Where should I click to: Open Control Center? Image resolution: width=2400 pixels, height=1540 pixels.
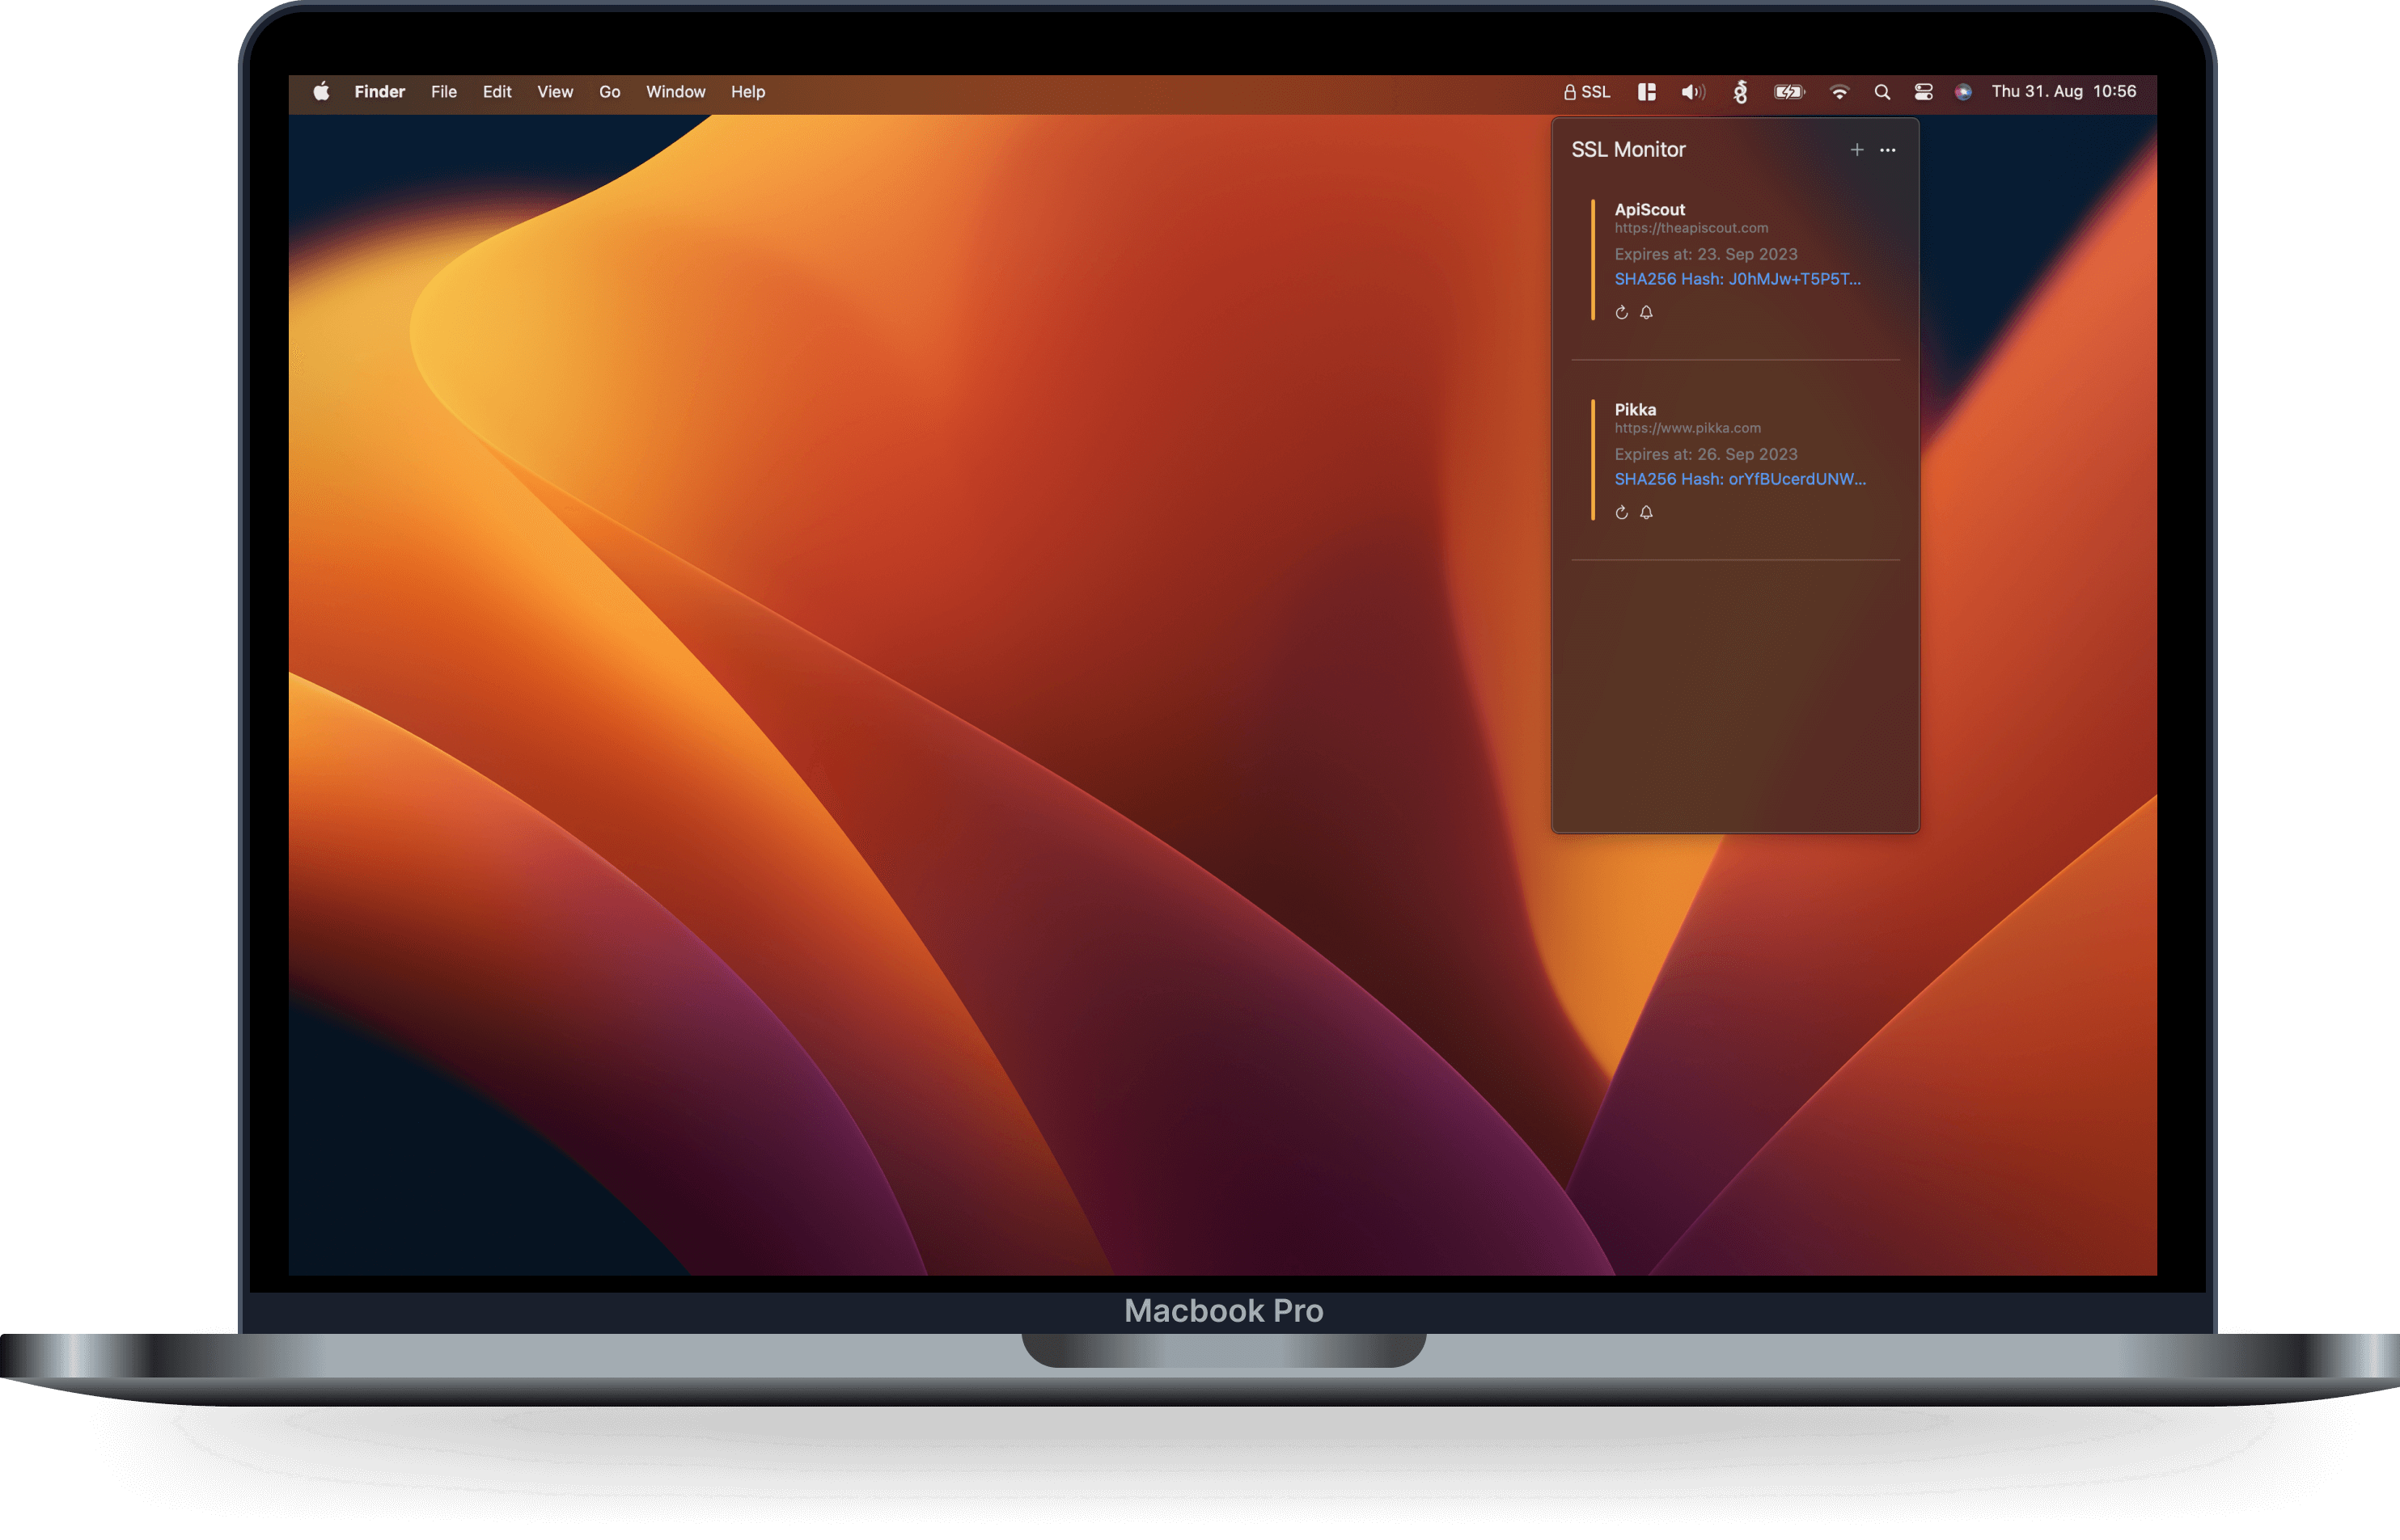1923,92
